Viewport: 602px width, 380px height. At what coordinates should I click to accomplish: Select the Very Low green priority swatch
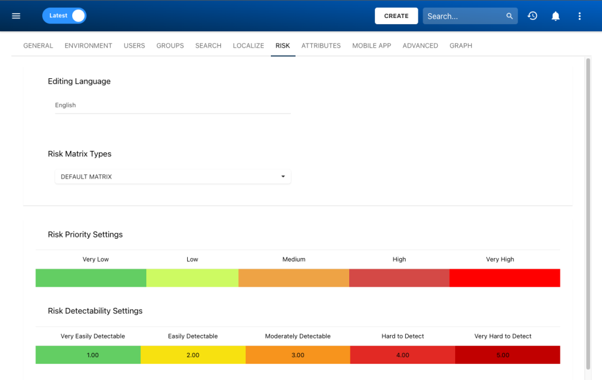[x=91, y=278]
